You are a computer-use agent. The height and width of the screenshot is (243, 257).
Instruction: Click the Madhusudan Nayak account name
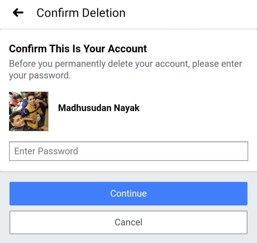point(99,108)
